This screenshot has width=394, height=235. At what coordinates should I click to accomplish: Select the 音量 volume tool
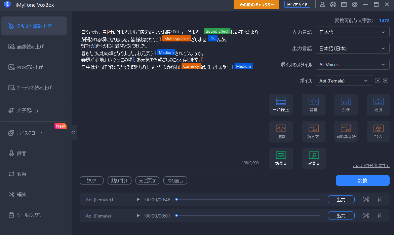[314, 105]
